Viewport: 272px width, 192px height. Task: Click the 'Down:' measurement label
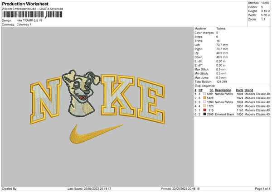pyautogui.click(x=199, y=57)
